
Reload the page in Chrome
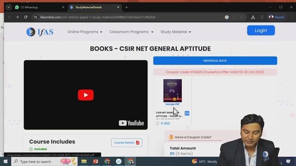click(26, 17)
